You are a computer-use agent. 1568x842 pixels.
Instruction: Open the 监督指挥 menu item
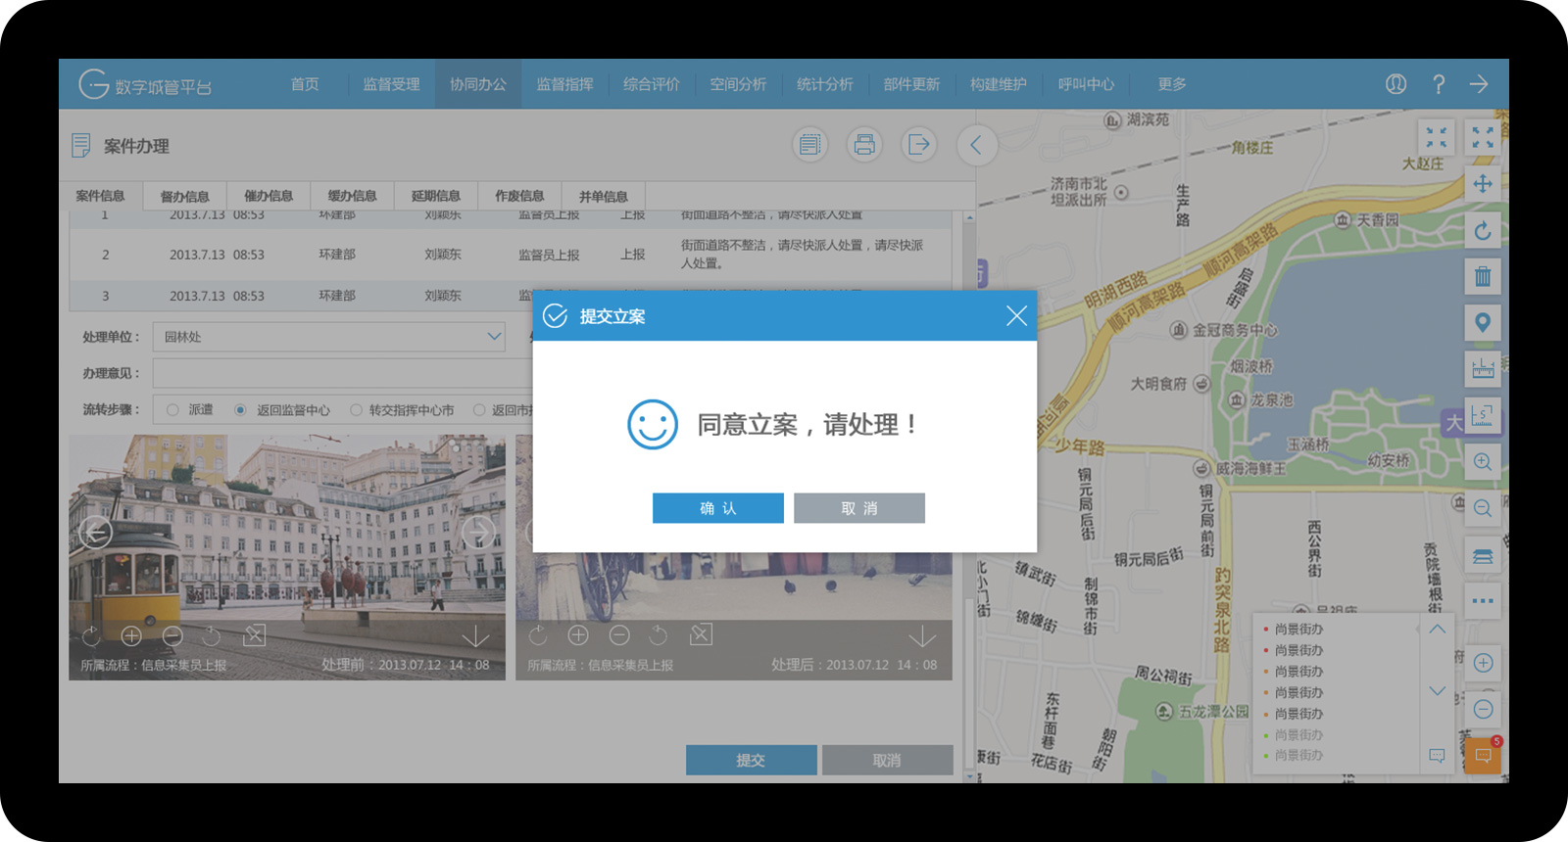(564, 84)
